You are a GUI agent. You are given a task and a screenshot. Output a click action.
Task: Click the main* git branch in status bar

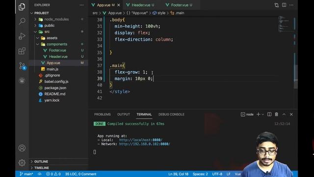(x=26, y=174)
